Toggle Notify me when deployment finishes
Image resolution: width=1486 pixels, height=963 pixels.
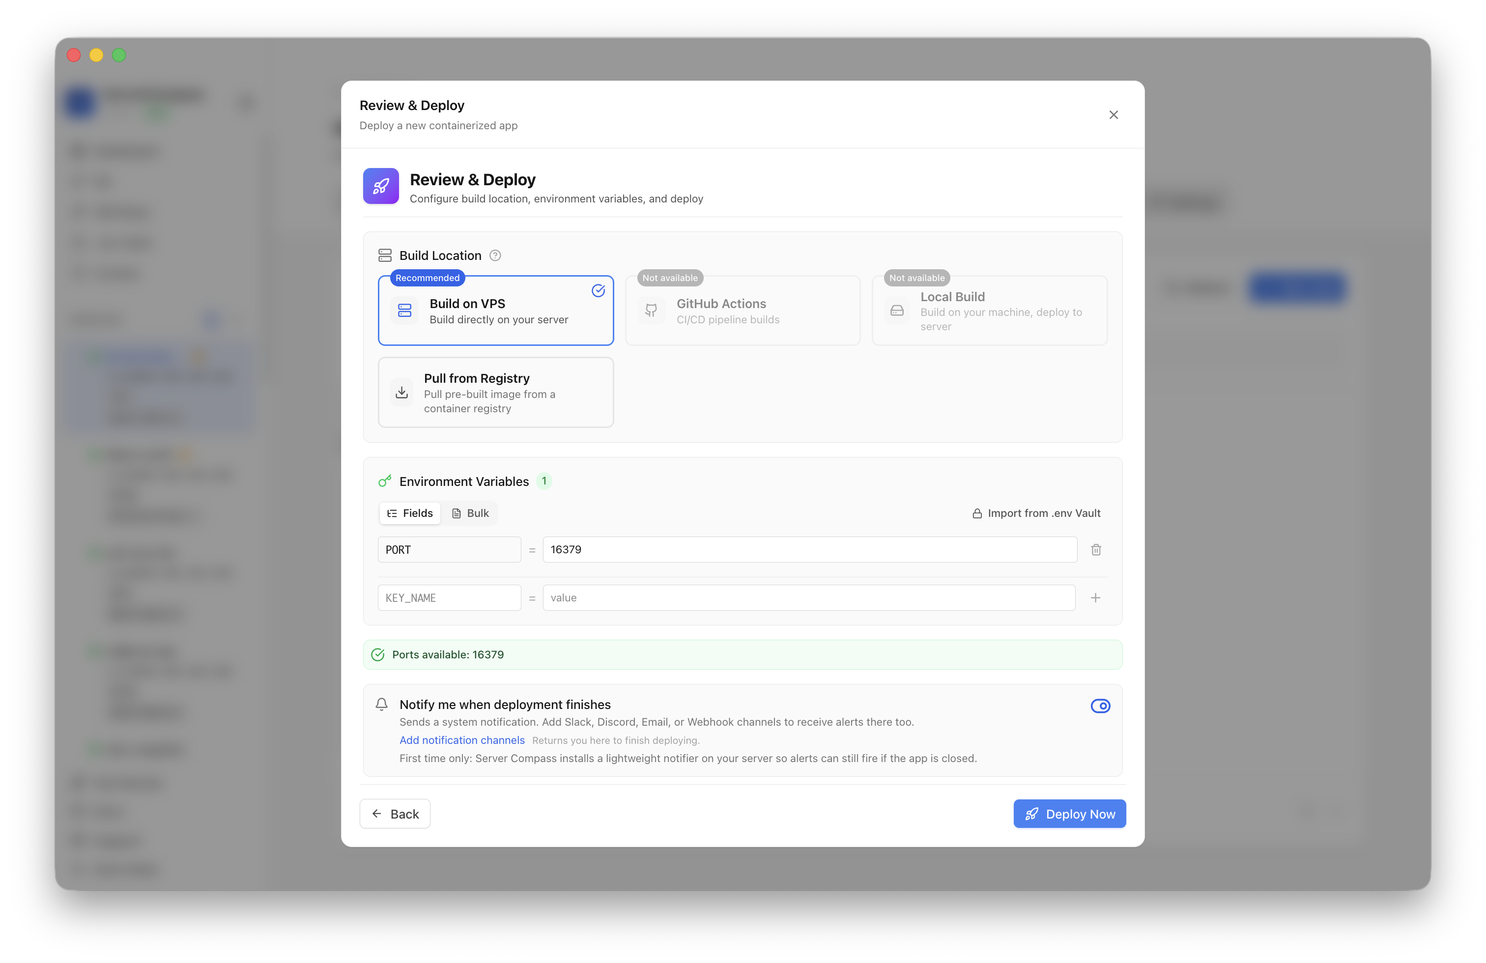pos(1100,706)
